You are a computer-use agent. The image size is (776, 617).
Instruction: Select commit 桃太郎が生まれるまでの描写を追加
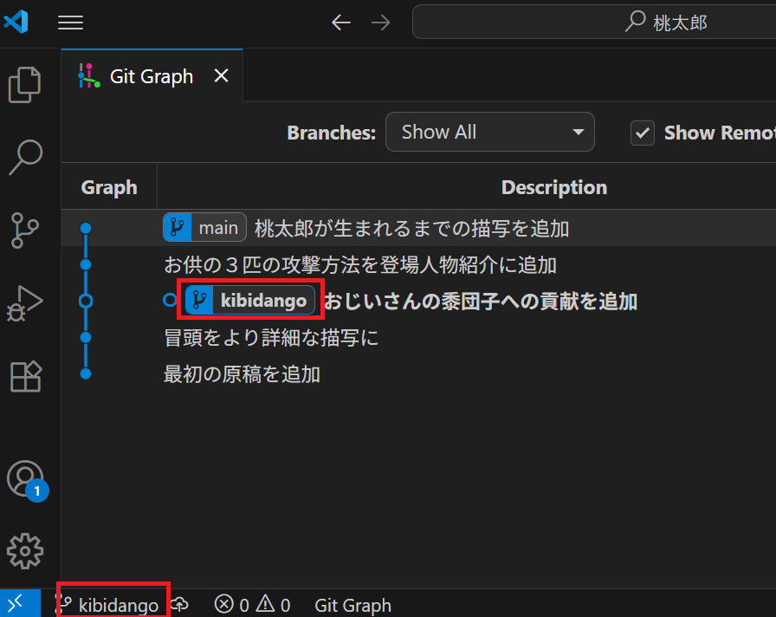coord(411,228)
